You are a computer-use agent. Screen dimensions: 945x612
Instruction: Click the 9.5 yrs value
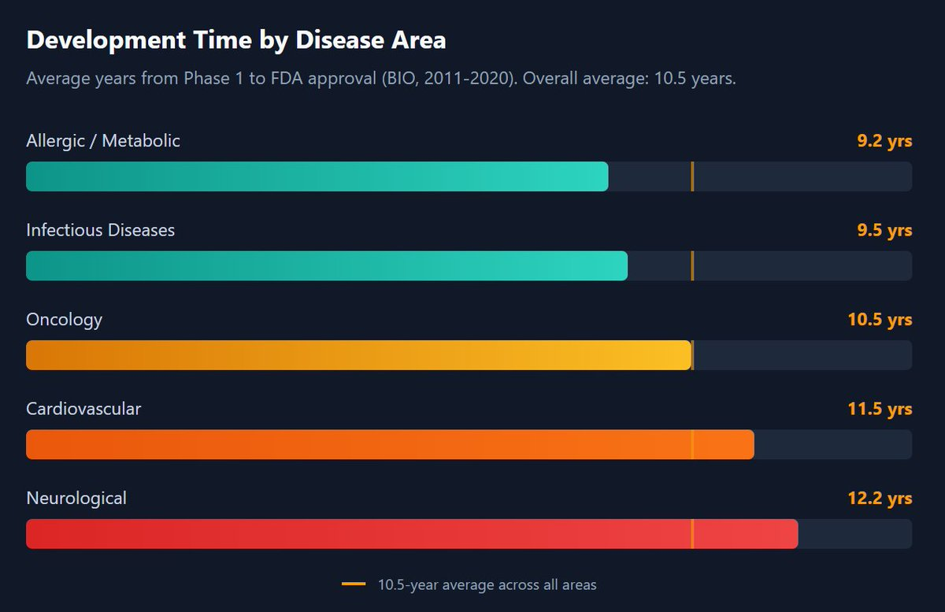point(884,231)
